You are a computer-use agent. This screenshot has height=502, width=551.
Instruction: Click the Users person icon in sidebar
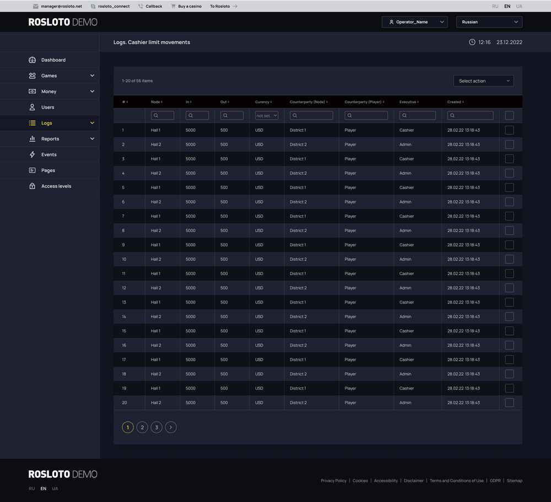click(32, 107)
